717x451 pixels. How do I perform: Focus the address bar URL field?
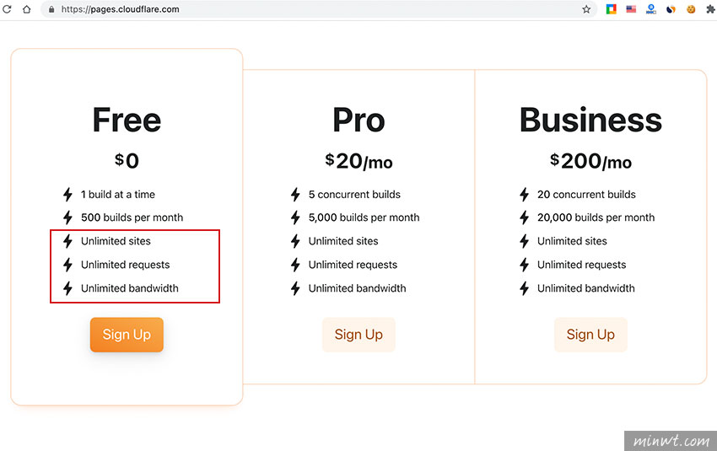tap(315, 9)
